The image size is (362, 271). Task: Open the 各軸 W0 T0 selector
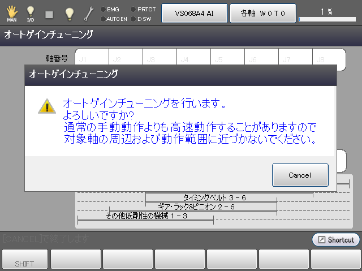pos(262,13)
